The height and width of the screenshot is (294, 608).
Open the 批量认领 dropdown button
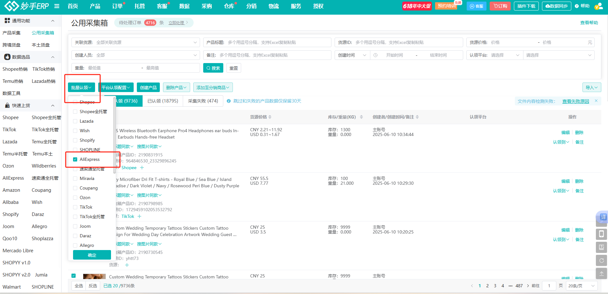[x=81, y=88]
